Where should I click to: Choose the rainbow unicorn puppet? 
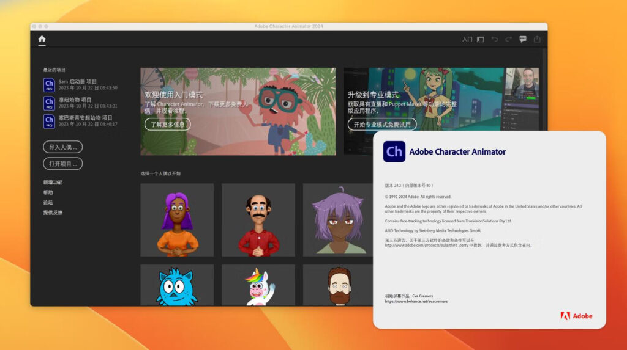click(x=258, y=285)
